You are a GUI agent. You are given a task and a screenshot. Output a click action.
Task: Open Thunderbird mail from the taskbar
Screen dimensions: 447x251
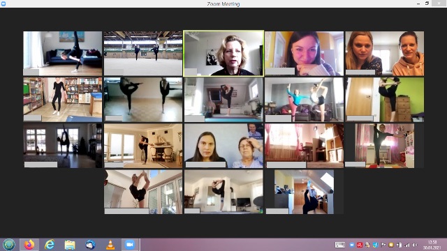90,245
